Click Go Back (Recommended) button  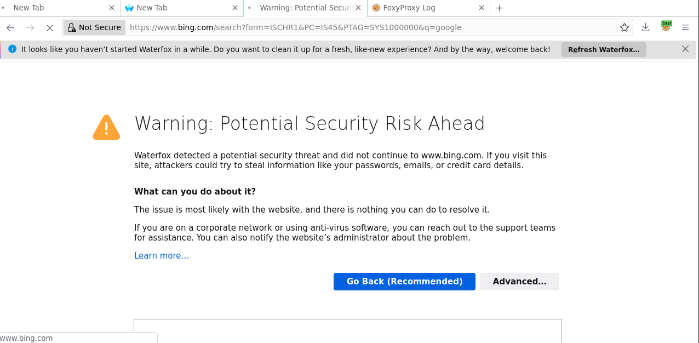[404, 281]
